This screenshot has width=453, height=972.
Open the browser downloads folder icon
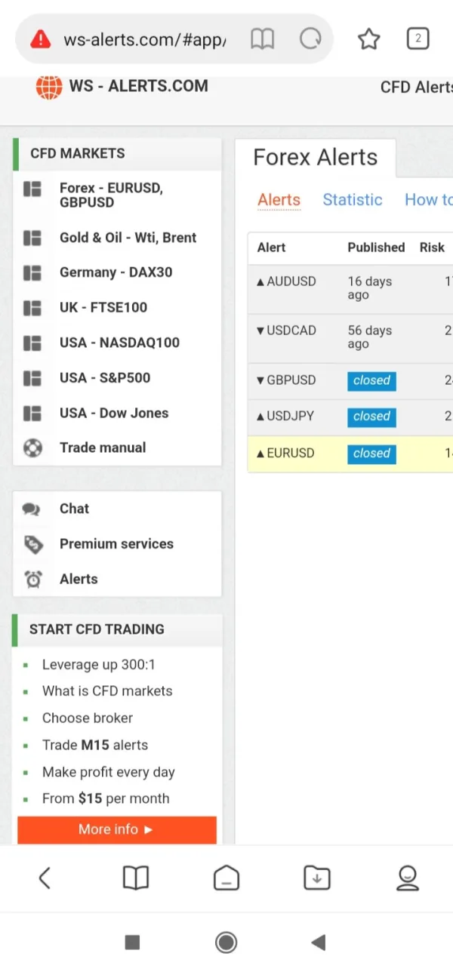click(317, 878)
